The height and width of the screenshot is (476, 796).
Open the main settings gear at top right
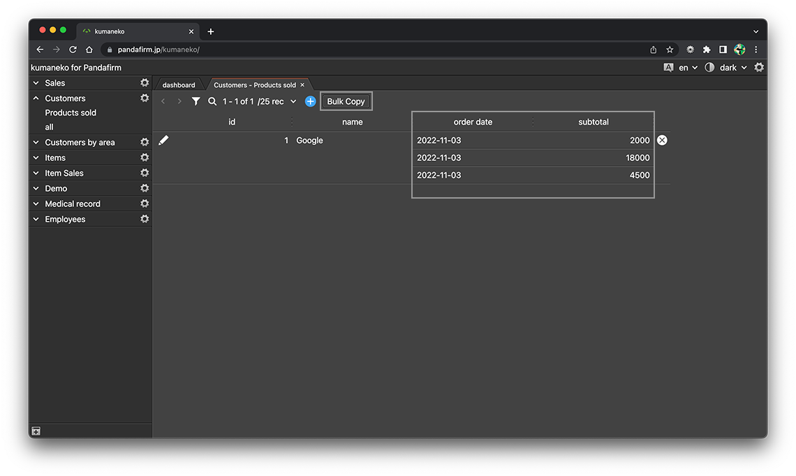759,68
